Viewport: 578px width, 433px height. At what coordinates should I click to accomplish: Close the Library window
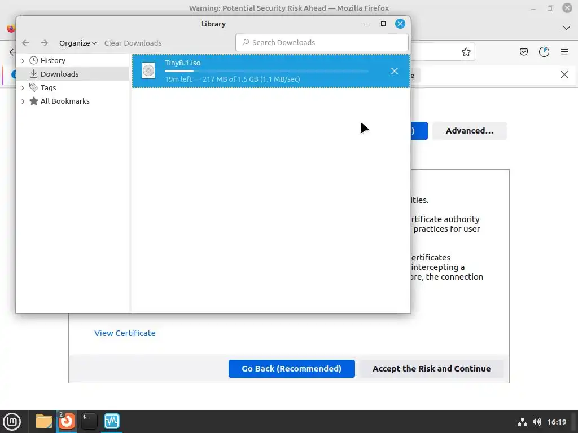point(400,24)
